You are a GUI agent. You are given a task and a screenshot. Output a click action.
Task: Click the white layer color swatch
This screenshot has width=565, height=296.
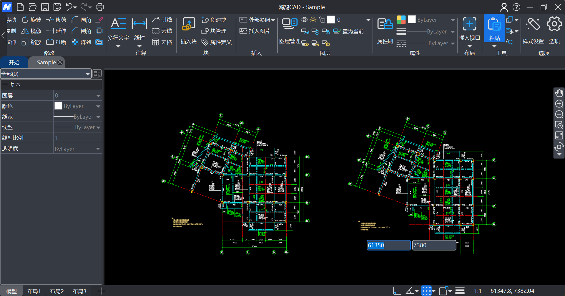click(x=331, y=20)
